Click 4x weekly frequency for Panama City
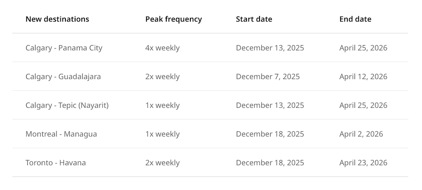Image resolution: width=422 pixels, height=190 pixels. pos(162,48)
